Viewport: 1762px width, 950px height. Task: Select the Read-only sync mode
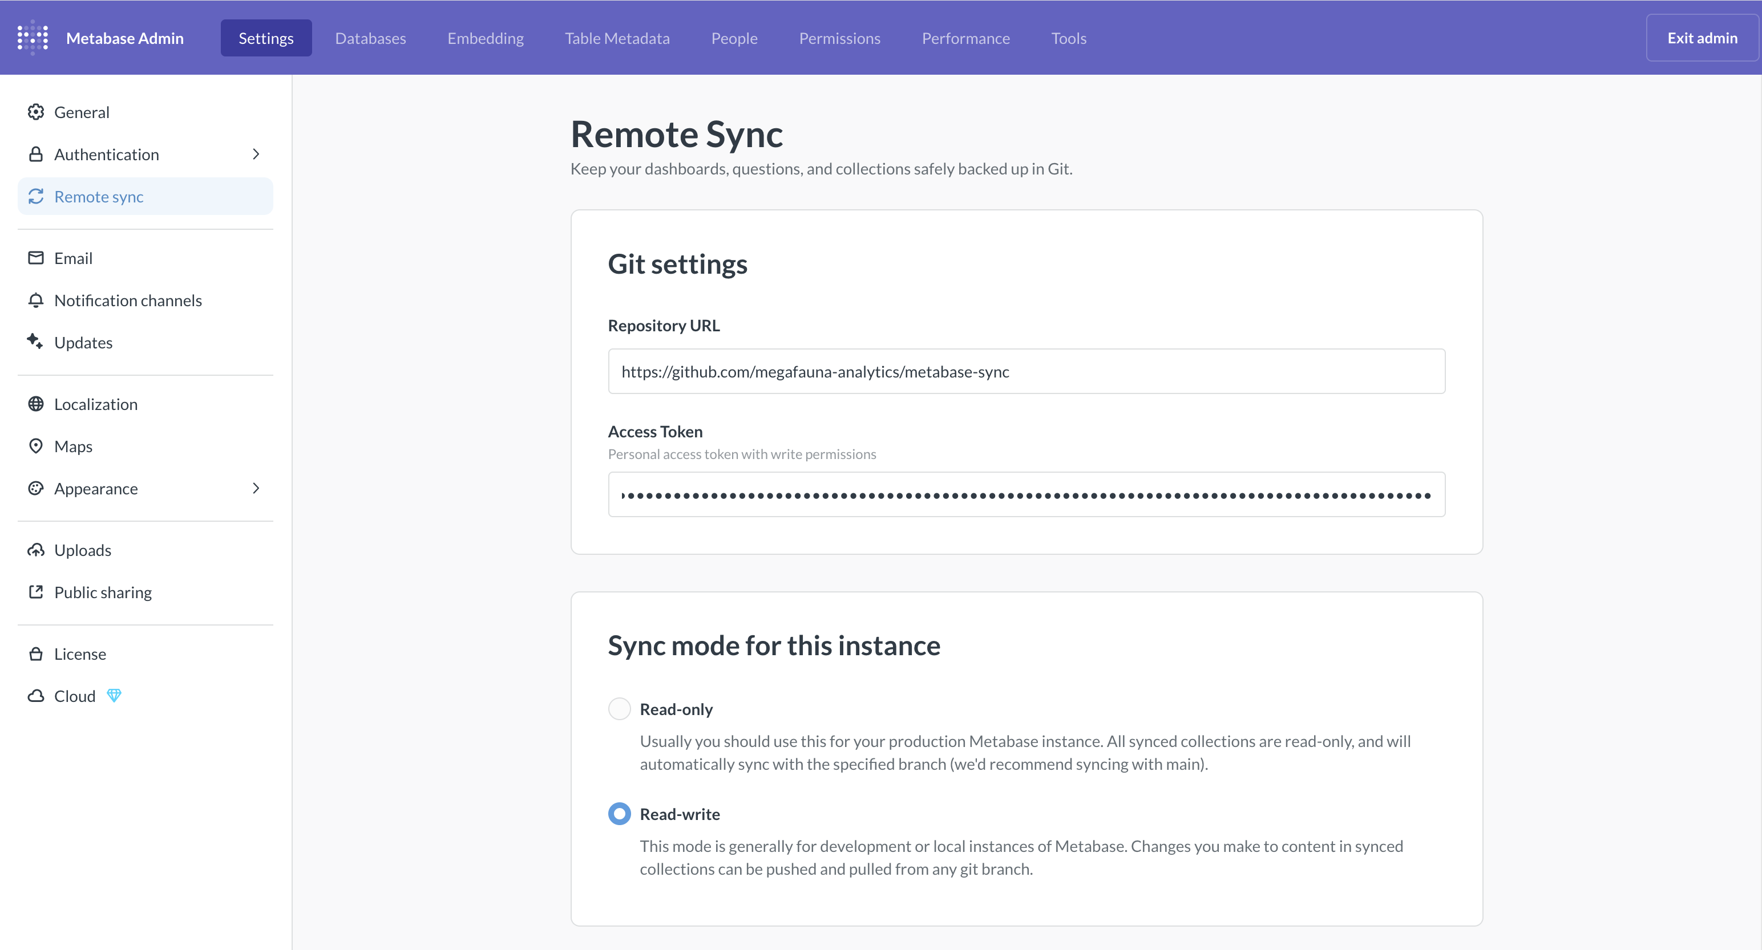point(619,709)
